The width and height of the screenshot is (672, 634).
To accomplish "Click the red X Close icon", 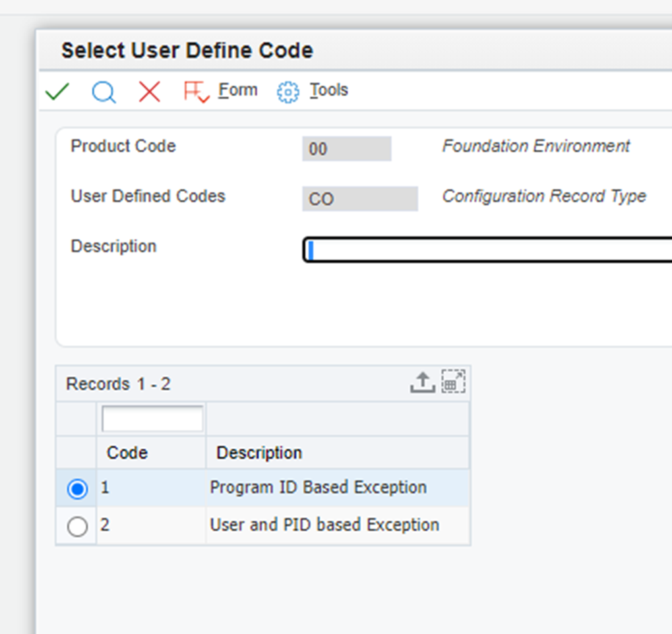I will [150, 92].
